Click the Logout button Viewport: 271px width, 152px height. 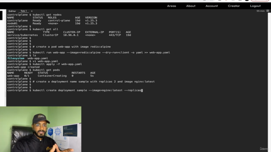tap(255, 6)
